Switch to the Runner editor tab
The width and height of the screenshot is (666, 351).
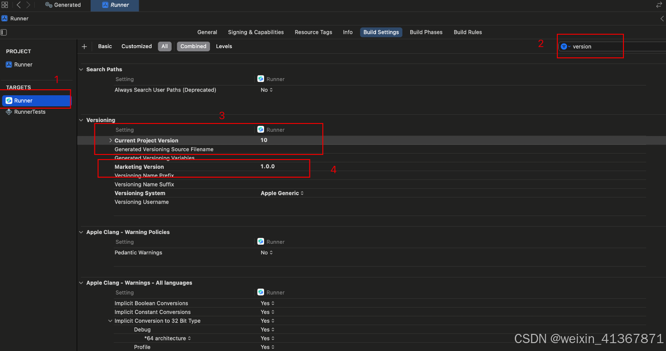tap(115, 5)
